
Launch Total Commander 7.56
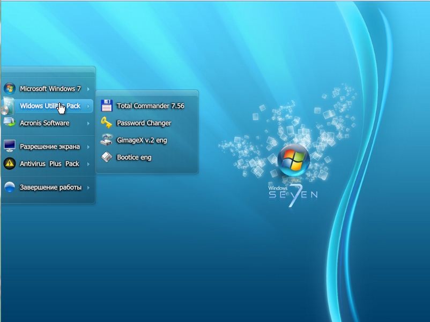tap(147, 106)
